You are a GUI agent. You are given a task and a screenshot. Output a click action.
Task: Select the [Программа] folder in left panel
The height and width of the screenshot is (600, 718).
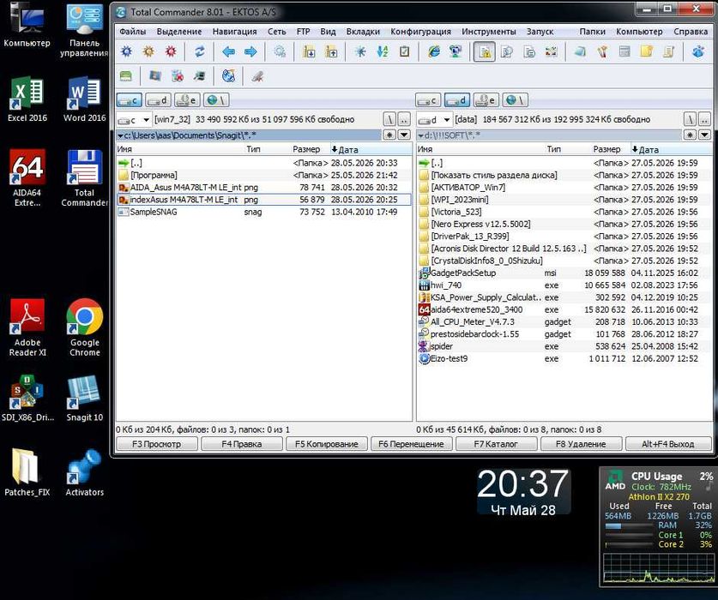pyautogui.click(x=263, y=176)
